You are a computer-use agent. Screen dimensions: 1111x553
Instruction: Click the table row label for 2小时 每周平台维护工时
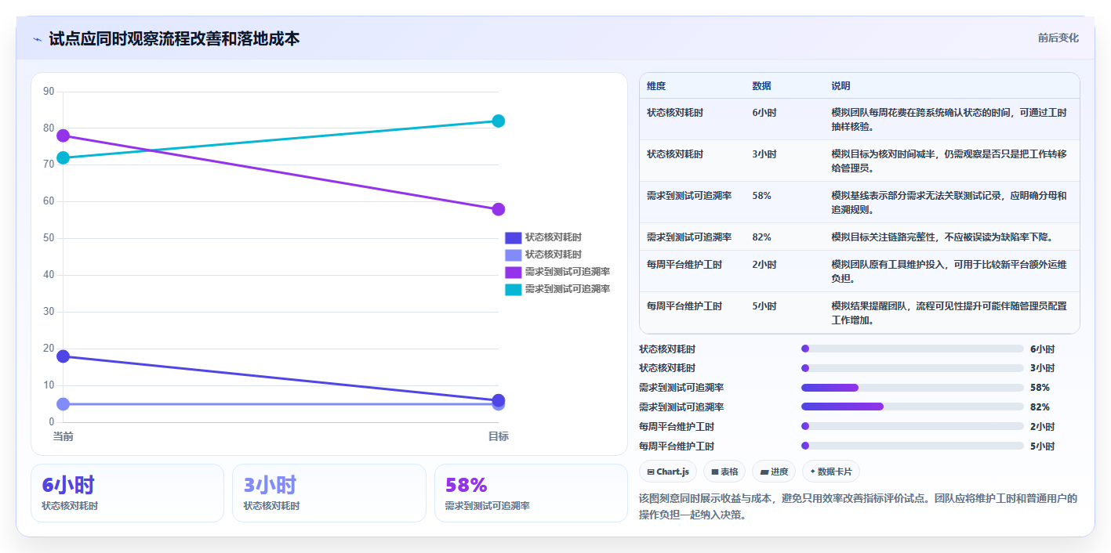pyautogui.click(x=684, y=265)
